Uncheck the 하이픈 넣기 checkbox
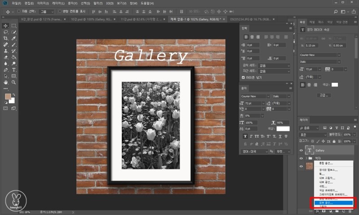Screen dimensions: 359x215 pos(244,77)
